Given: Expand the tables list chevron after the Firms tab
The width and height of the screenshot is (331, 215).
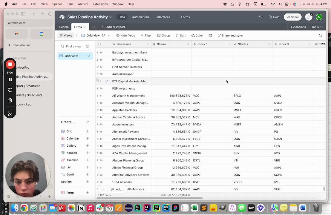Looking at the screenshot, I should pos(94,27).
